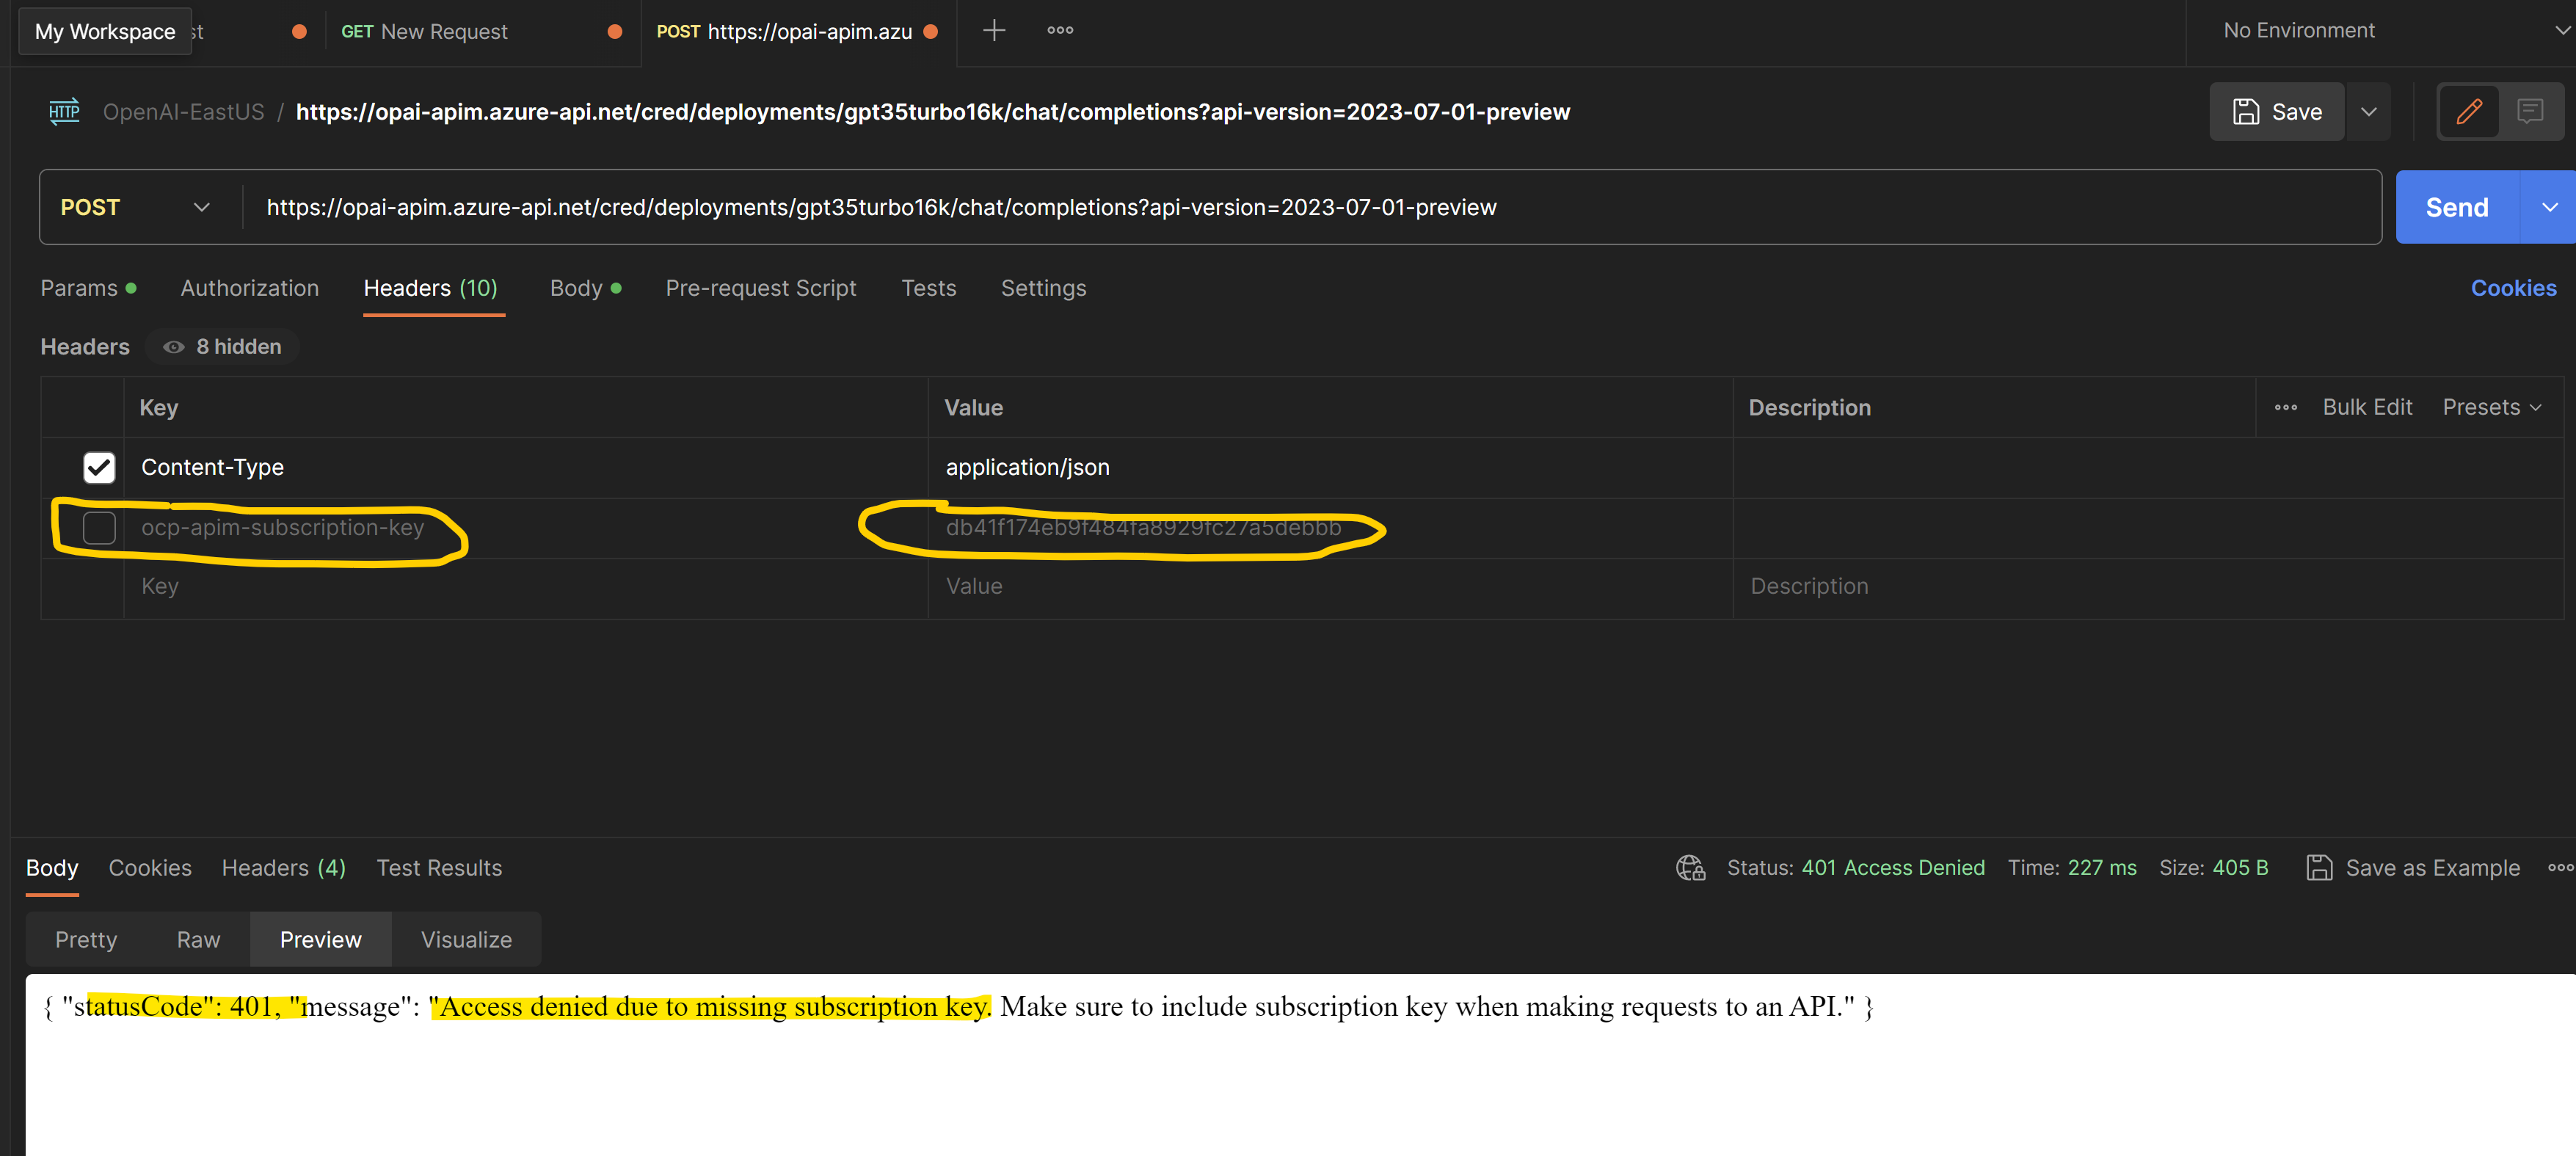The image size is (2576, 1156).
Task: Open the request documentation pencil icon
Action: tap(2469, 111)
